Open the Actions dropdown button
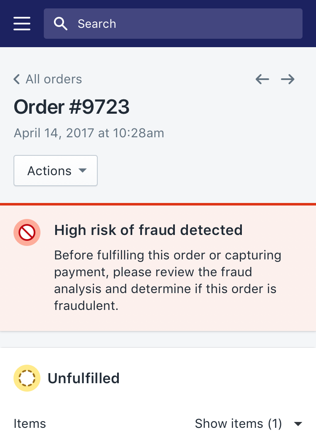 pyautogui.click(x=56, y=171)
